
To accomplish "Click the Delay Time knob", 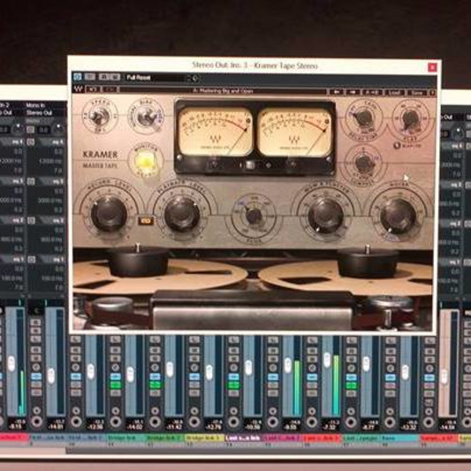I will [363, 118].
